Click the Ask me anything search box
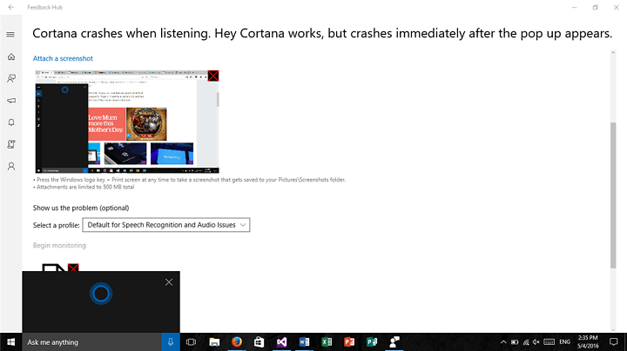Image resolution: width=627 pixels, height=351 pixels. (92, 342)
